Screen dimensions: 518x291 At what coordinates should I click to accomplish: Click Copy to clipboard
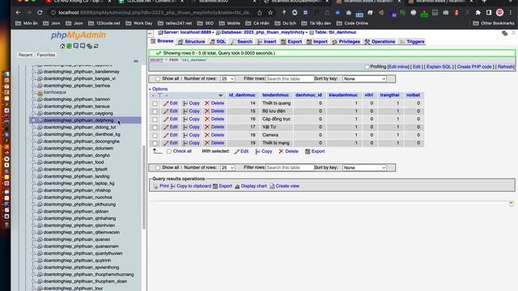click(x=191, y=186)
